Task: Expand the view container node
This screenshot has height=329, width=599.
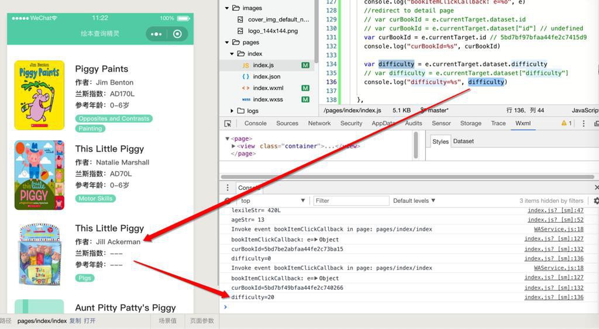Action: point(233,146)
